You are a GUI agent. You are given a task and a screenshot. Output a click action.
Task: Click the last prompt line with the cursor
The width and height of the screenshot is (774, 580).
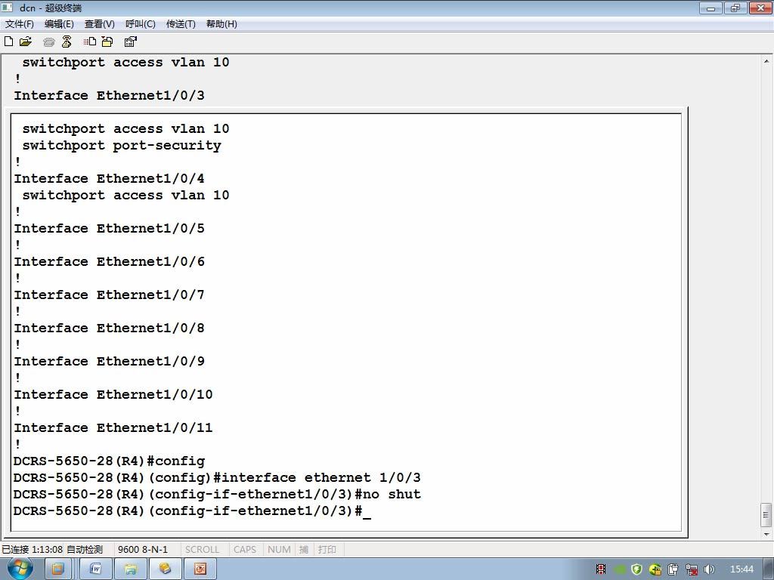pos(192,511)
